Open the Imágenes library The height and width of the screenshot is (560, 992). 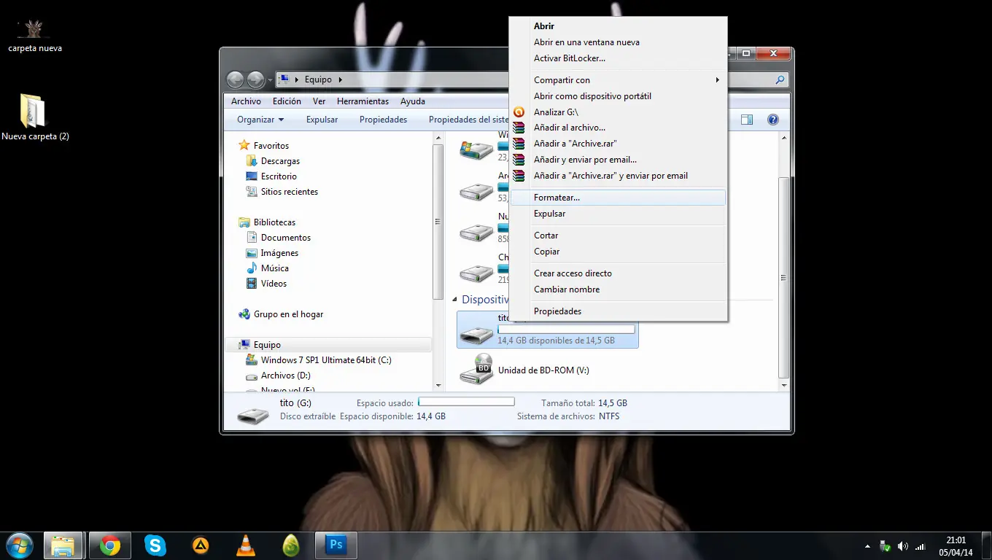pyautogui.click(x=279, y=253)
